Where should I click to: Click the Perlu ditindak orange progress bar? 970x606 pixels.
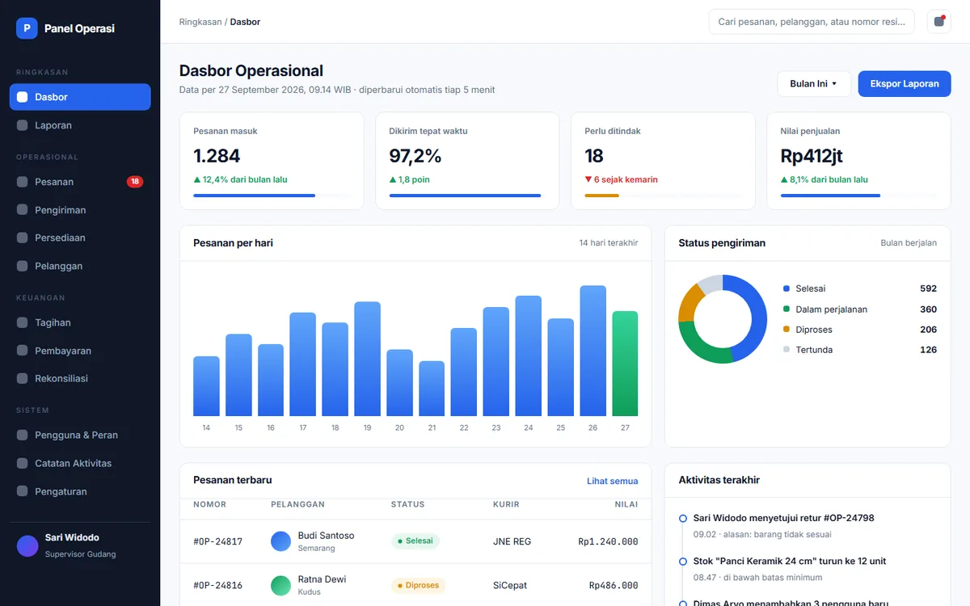coord(601,196)
